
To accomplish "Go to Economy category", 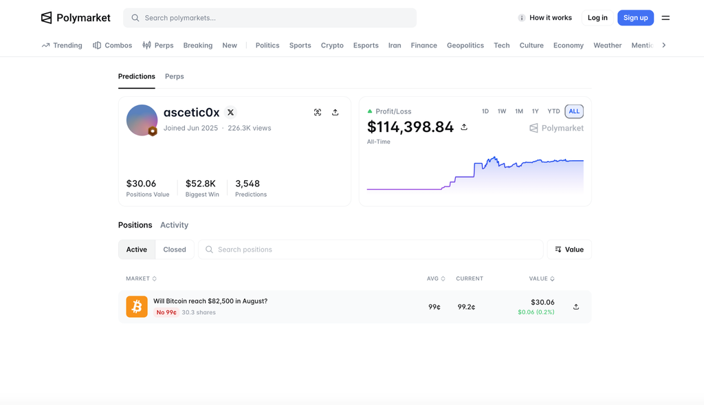I will (569, 45).
